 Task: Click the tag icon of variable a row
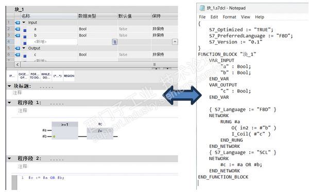click(x=18, y=29)
